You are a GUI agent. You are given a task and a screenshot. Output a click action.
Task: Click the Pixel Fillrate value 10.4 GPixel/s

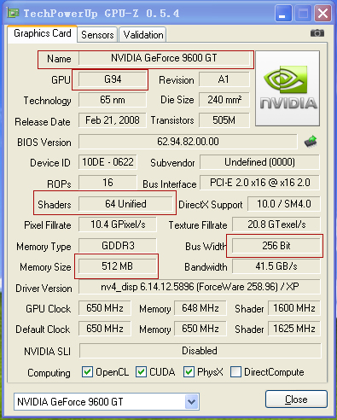(118, 225)
